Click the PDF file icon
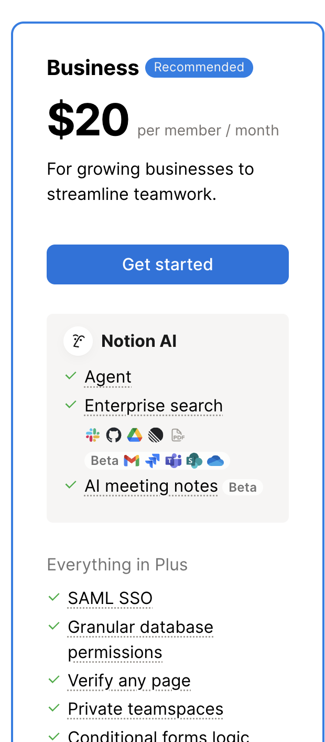This screenshot has height=742, width=325. pyautogui.click(x=178, y=435)
